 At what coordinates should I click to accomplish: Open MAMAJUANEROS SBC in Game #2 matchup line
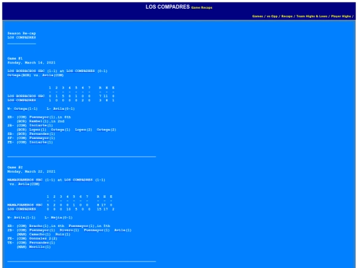(x=25, y=180)
